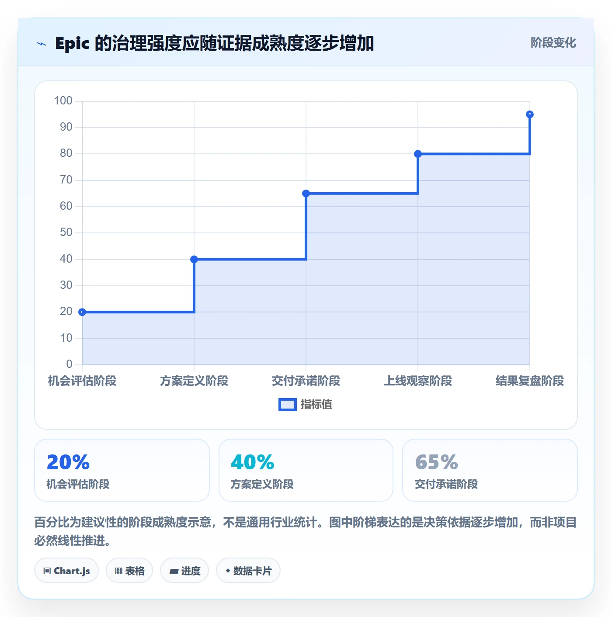Screen dimensions: 612x617
Task: Select the 数据卡片 tag chip
Action: (248, 570)
